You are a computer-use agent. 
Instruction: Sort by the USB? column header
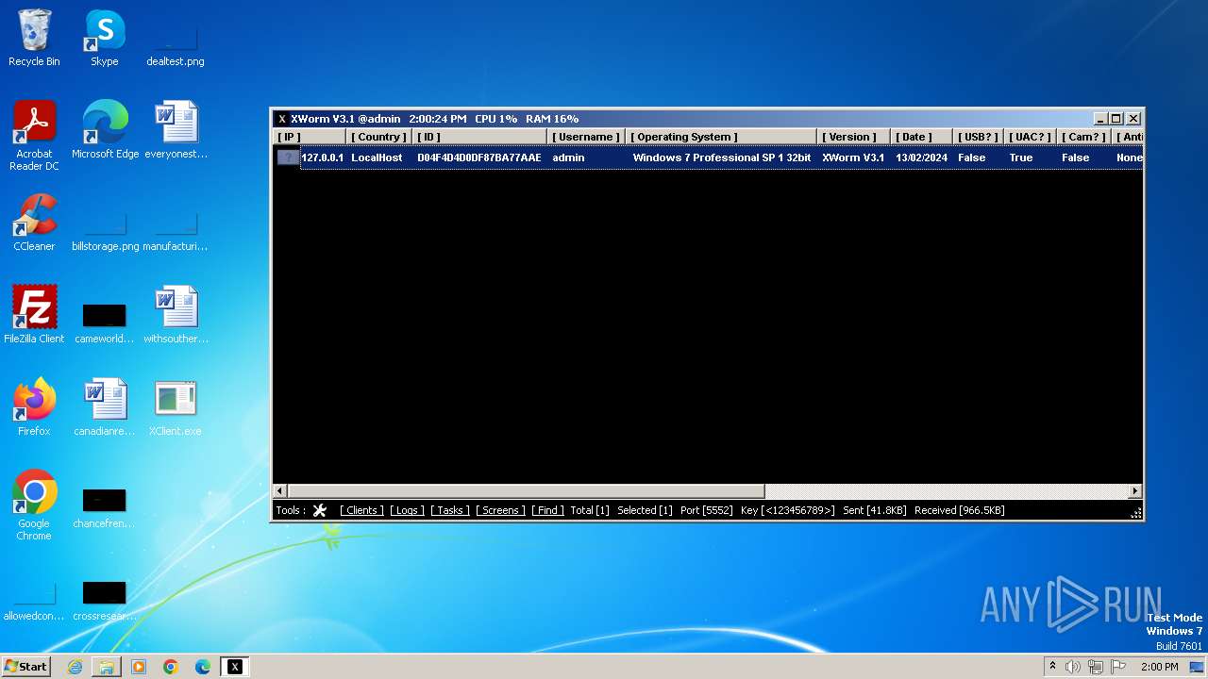click(977, 137)
